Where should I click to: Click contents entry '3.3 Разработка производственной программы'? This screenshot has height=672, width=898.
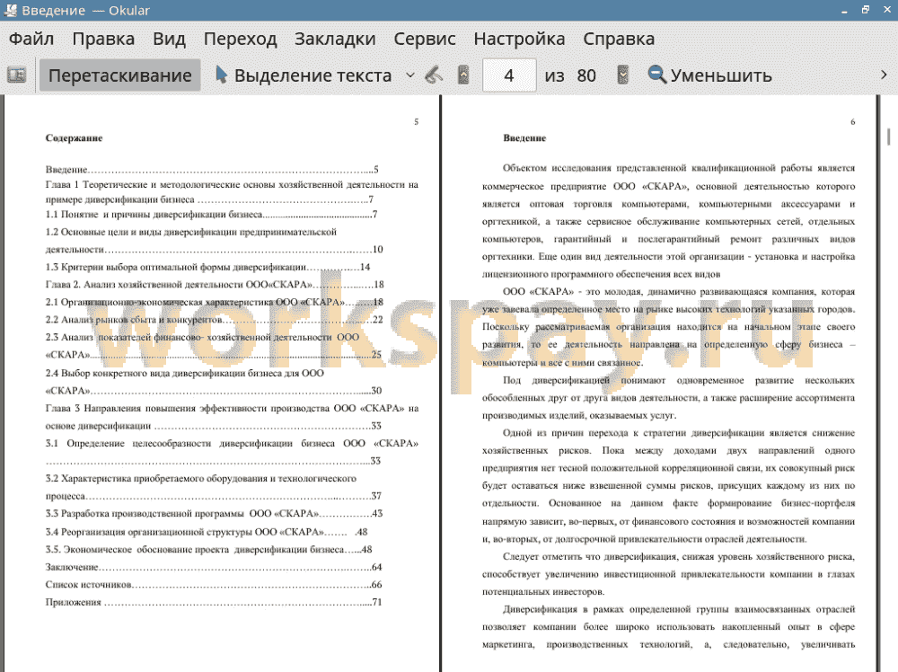click(x=215, y=513)
